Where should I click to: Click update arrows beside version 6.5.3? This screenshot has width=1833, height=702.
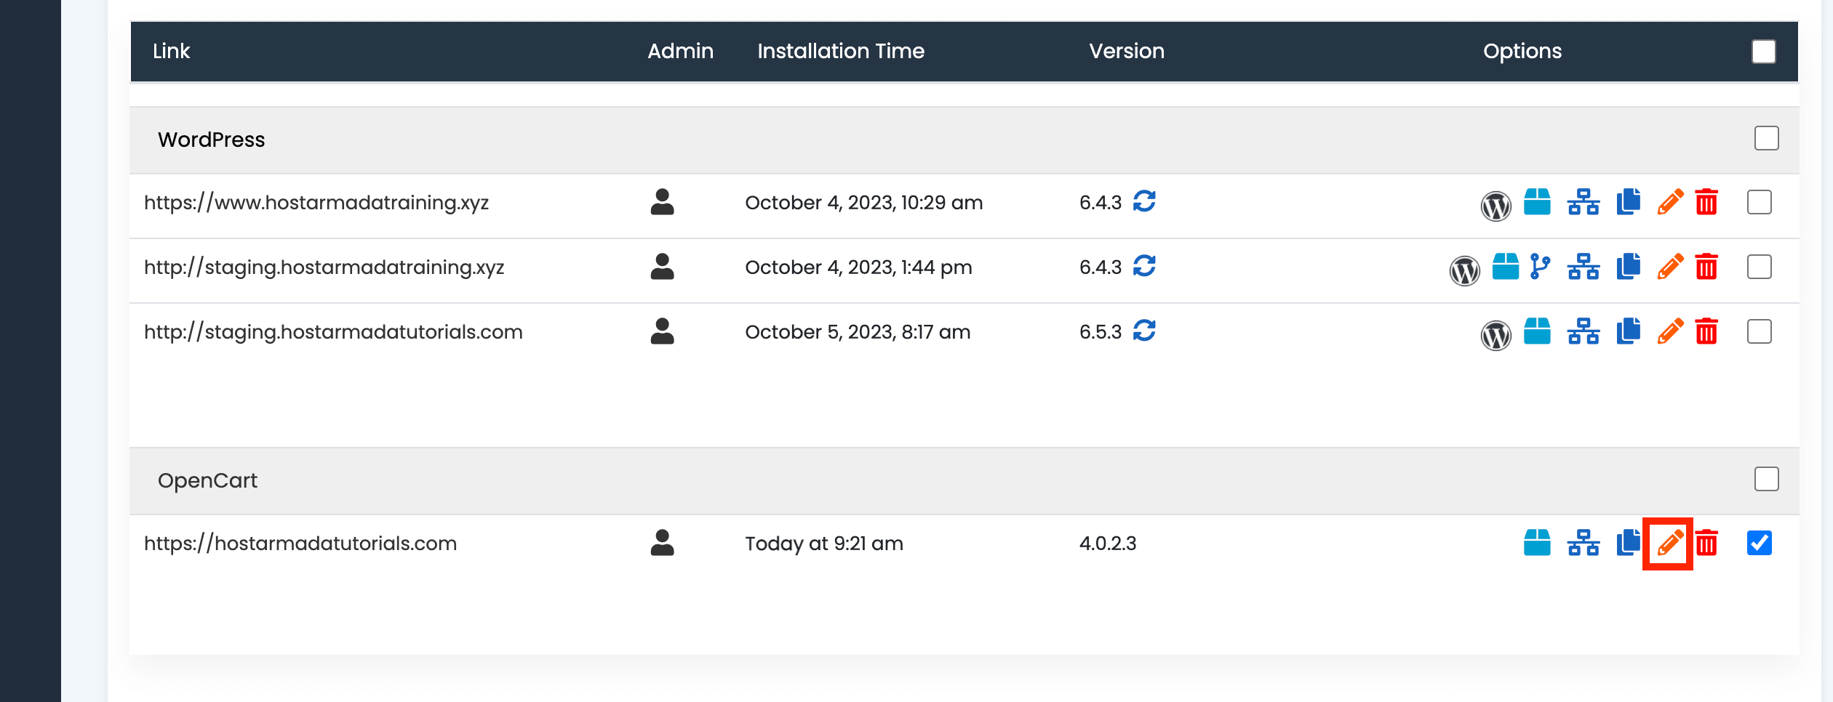(1144, 331)
